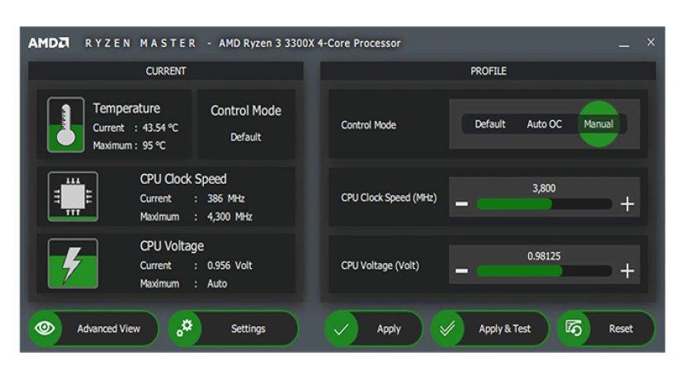This screenshot has height=384, width=685.
Task: Click the thermometer Temperature icon
Action: pos(66,124)
